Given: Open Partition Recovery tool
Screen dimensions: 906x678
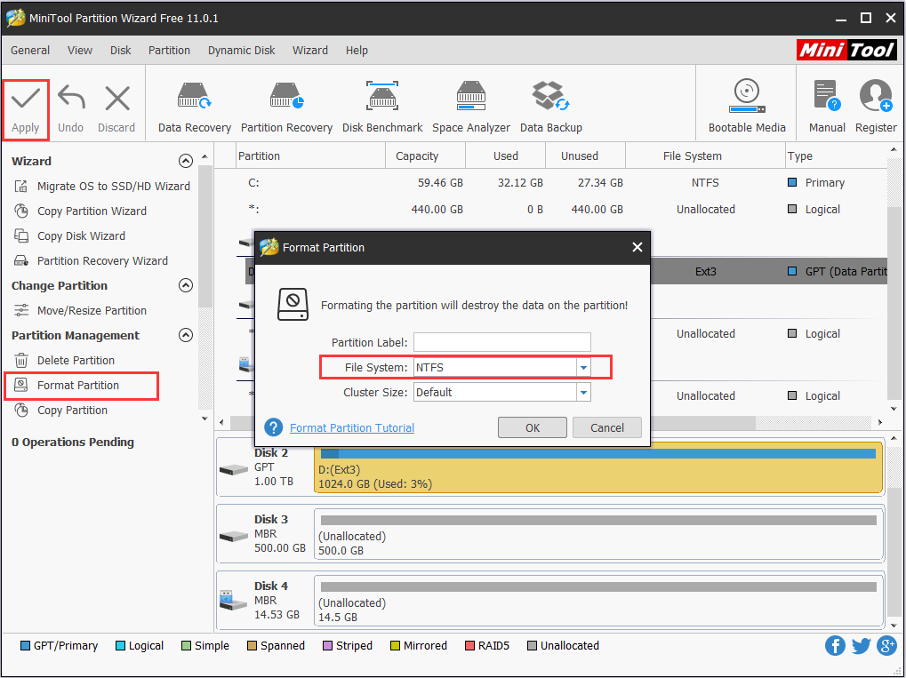Looking at the screenshot, I should click(286, 108).
